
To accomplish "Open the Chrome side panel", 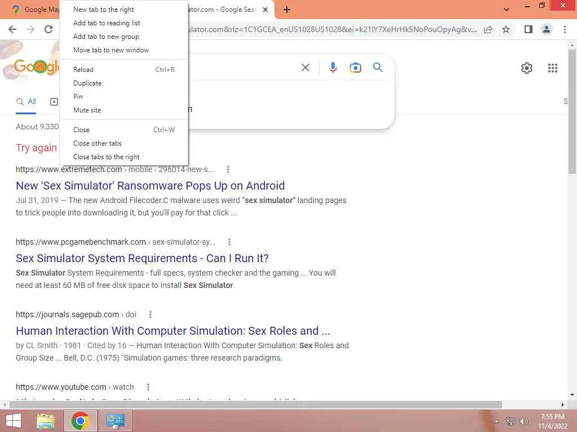I will [x=529, y=29].
